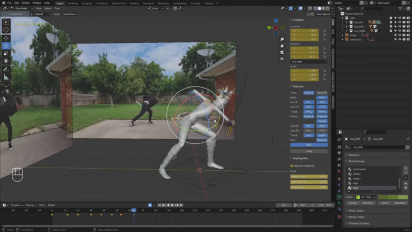Image resolution: width=412 pixels, height=232 pixels.
Task: Open the File menu
Action: pyautogui.click(x=10, y=3)
